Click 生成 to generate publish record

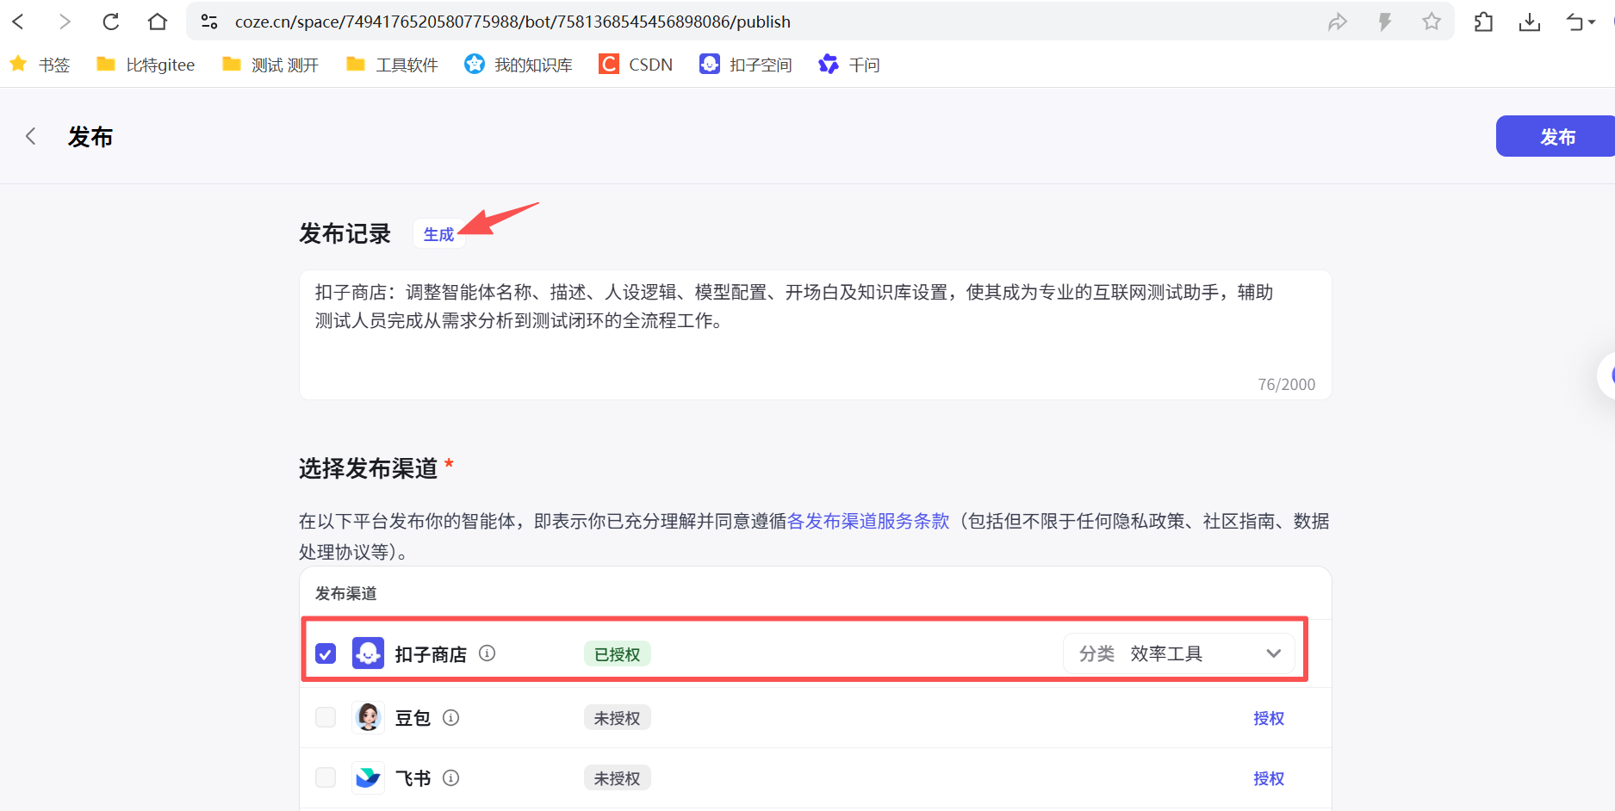tap(438, 234)
